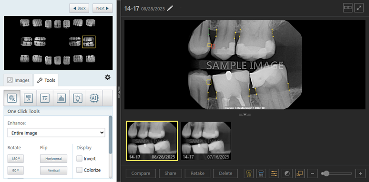The width and height of the screenshot is (369, 182).
Task: Open the measurement tools icon labeled 1 2
Action: pos(45,98)
